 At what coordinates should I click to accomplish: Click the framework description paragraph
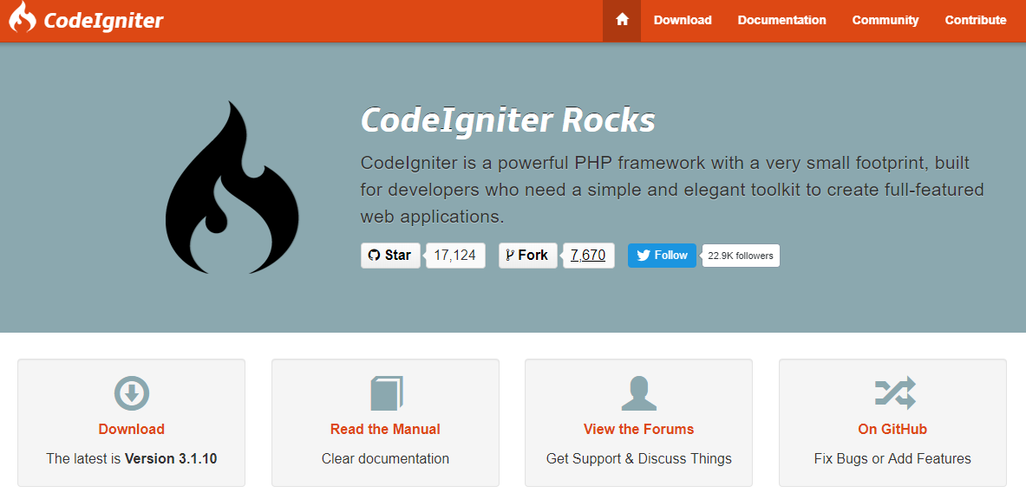pos(672,189)
